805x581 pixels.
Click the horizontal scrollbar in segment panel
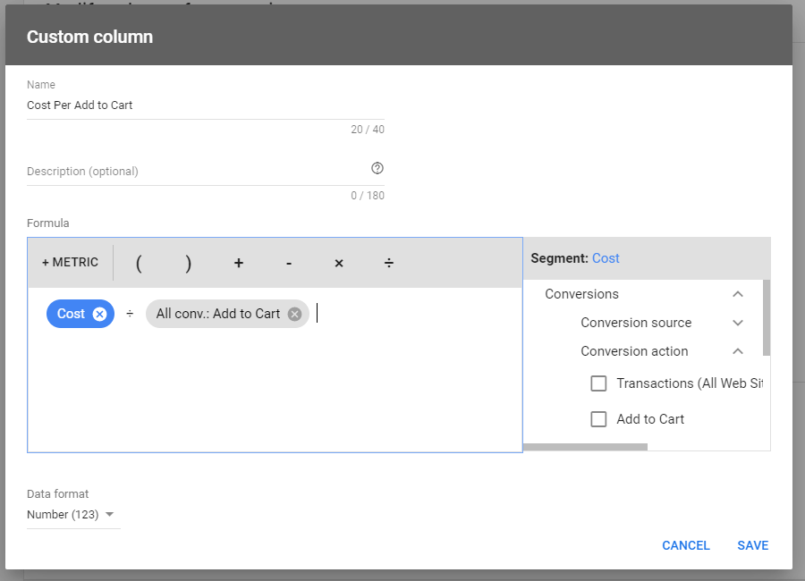point(585,447)
